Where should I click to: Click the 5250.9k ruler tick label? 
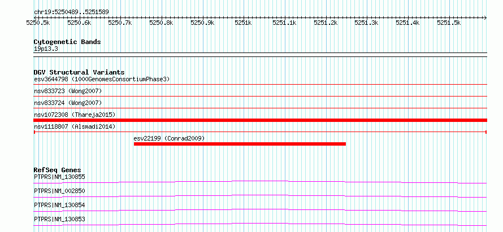202,23
